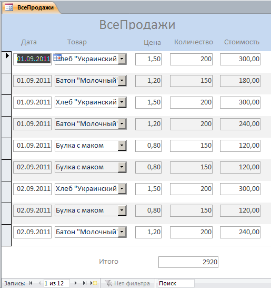This screenshot has width=271, height=288.
Task: Click the Поиск search box
Action: click(x=176, y=283)
